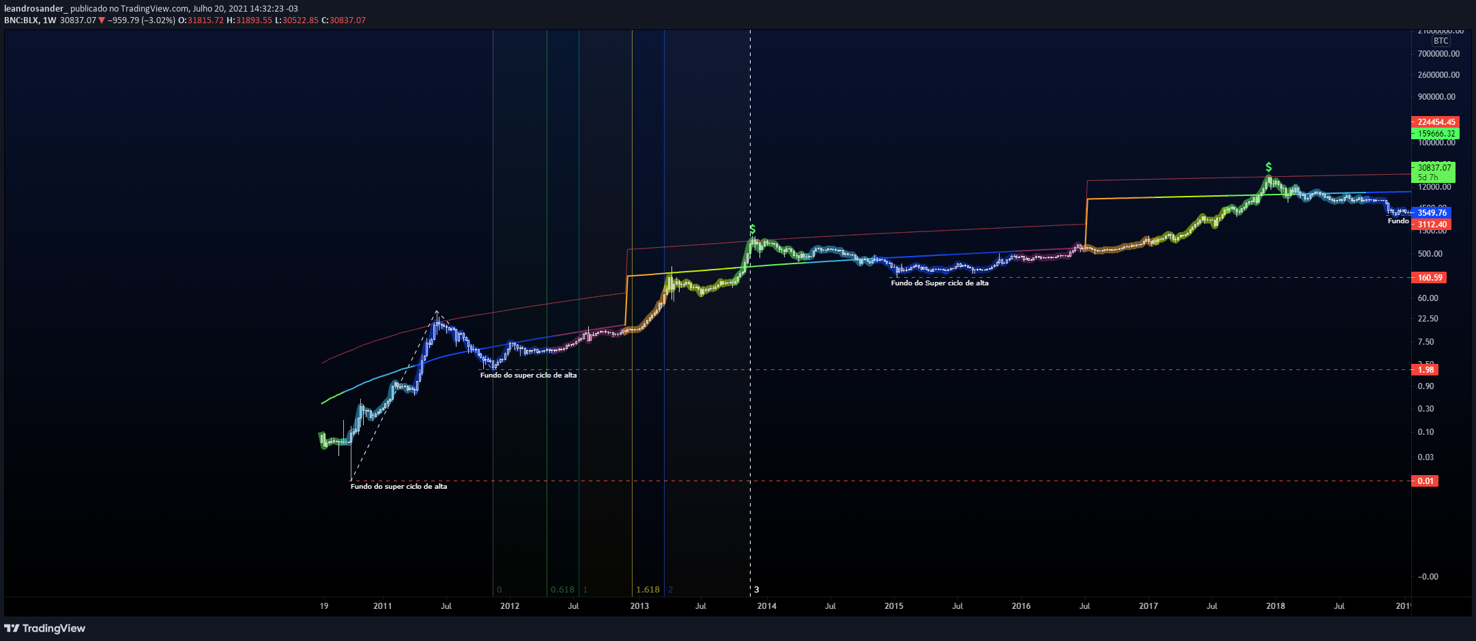Select the red 0.01 price label
Image resolution: width=1476 pixels, height=641 pixels.
click(1425, 481)
